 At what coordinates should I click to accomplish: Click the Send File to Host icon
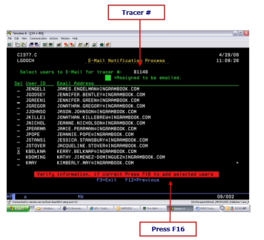(x=31, y=44)
